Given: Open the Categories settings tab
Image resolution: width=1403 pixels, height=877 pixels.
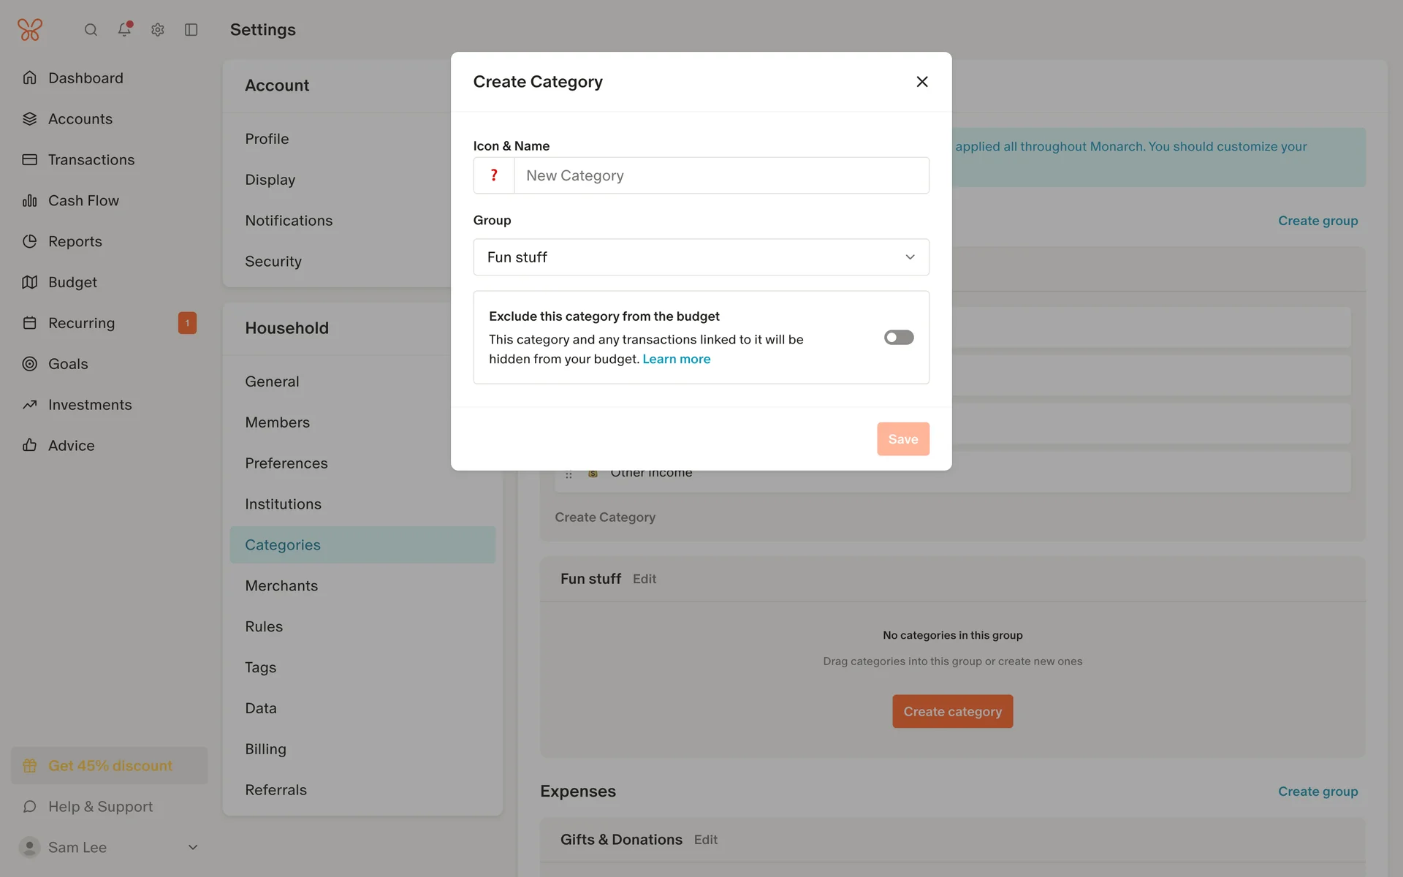Looking at the screenshot, I should pyautogui.click(x=283, y=545).
